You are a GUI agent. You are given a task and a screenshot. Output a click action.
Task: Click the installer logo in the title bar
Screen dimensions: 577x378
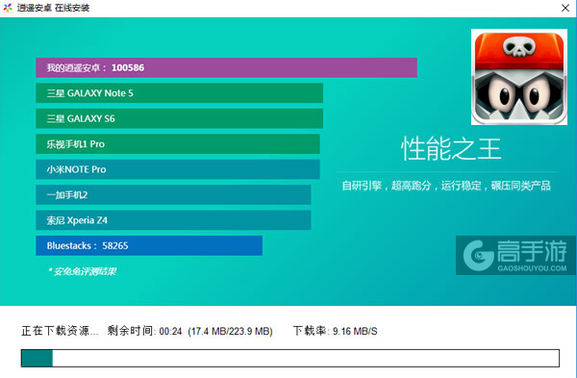coord(8,8)
